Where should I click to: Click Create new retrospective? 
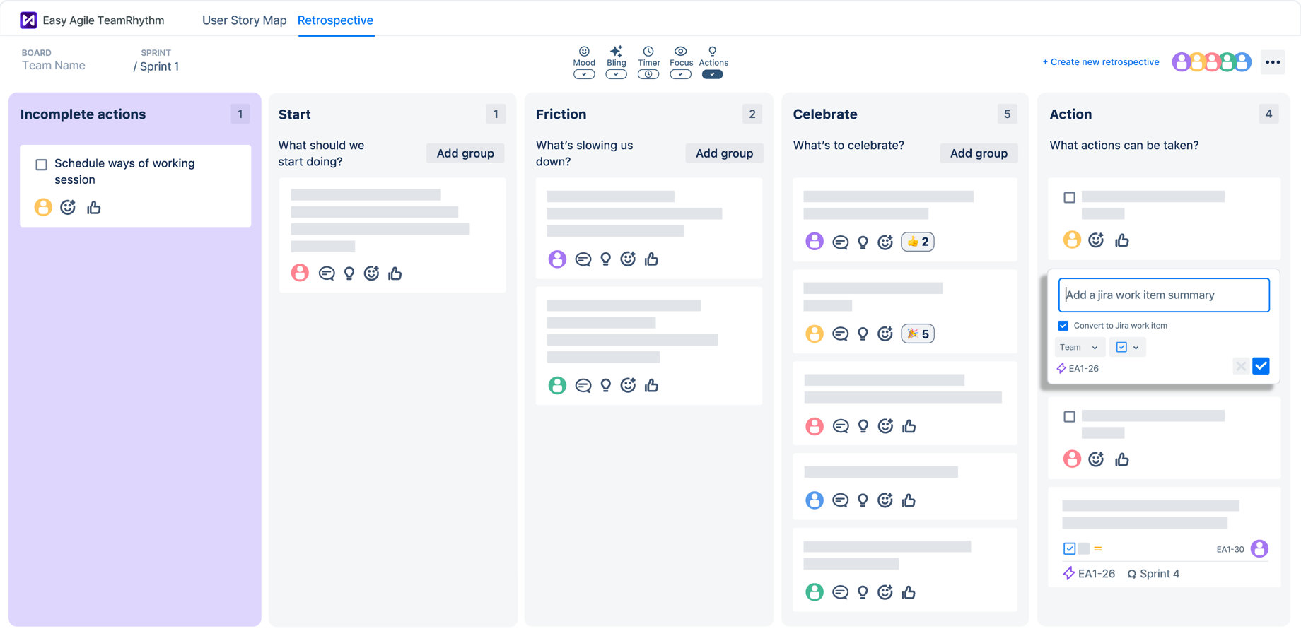point(1100,61)
